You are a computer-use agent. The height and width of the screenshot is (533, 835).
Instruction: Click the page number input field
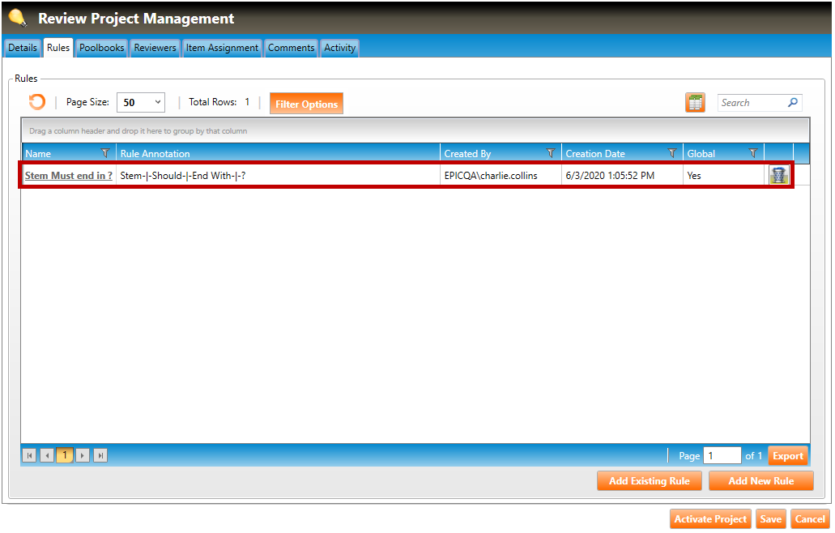722,456
